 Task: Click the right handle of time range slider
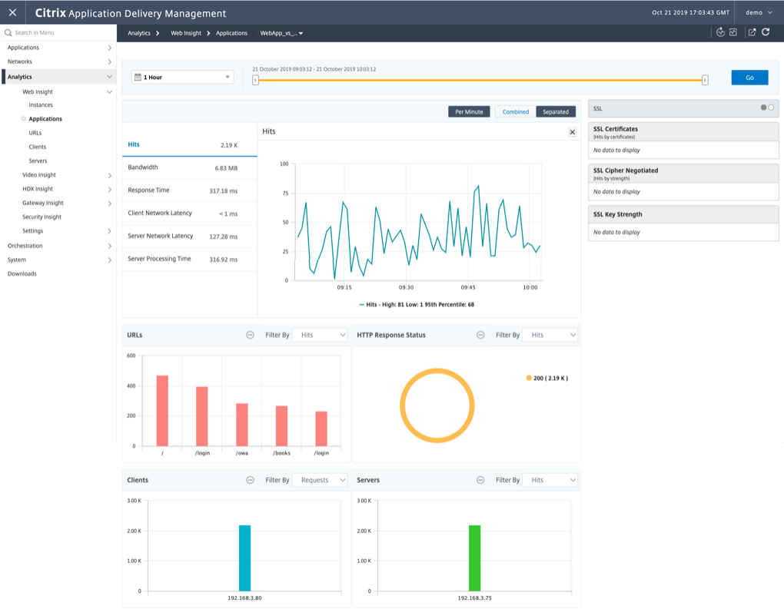tap(705, 80)
